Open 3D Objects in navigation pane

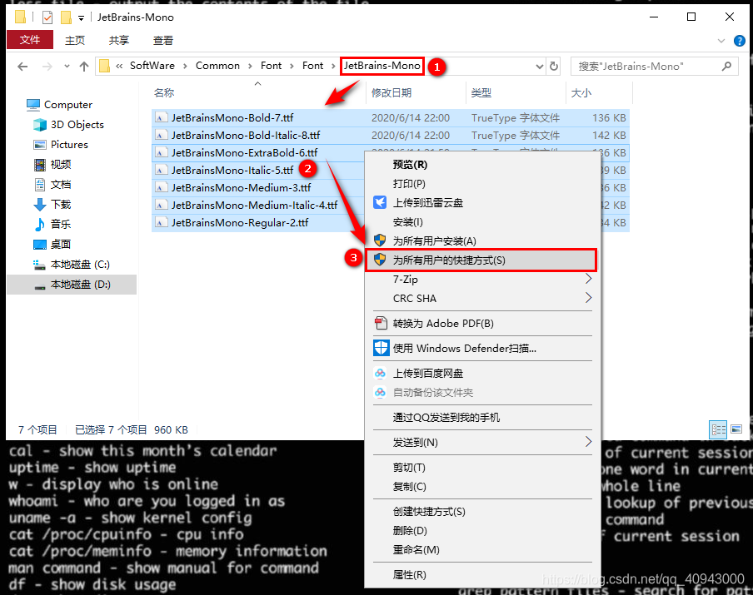click(x=68, y=124)
